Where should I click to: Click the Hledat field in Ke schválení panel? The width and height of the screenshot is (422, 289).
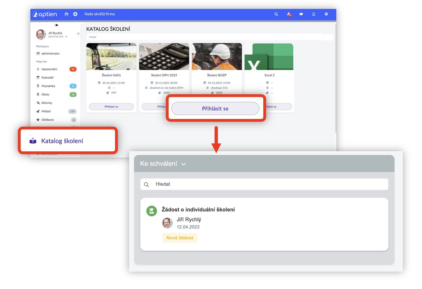(x=264, y=184)
